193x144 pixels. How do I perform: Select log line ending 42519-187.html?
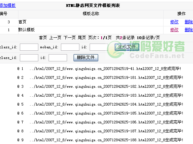click(x=100, y=131)
